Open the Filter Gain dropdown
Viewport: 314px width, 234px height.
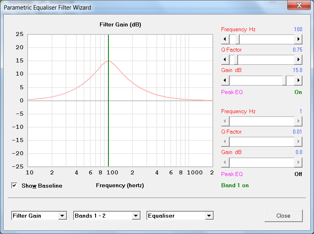[62, 216]
